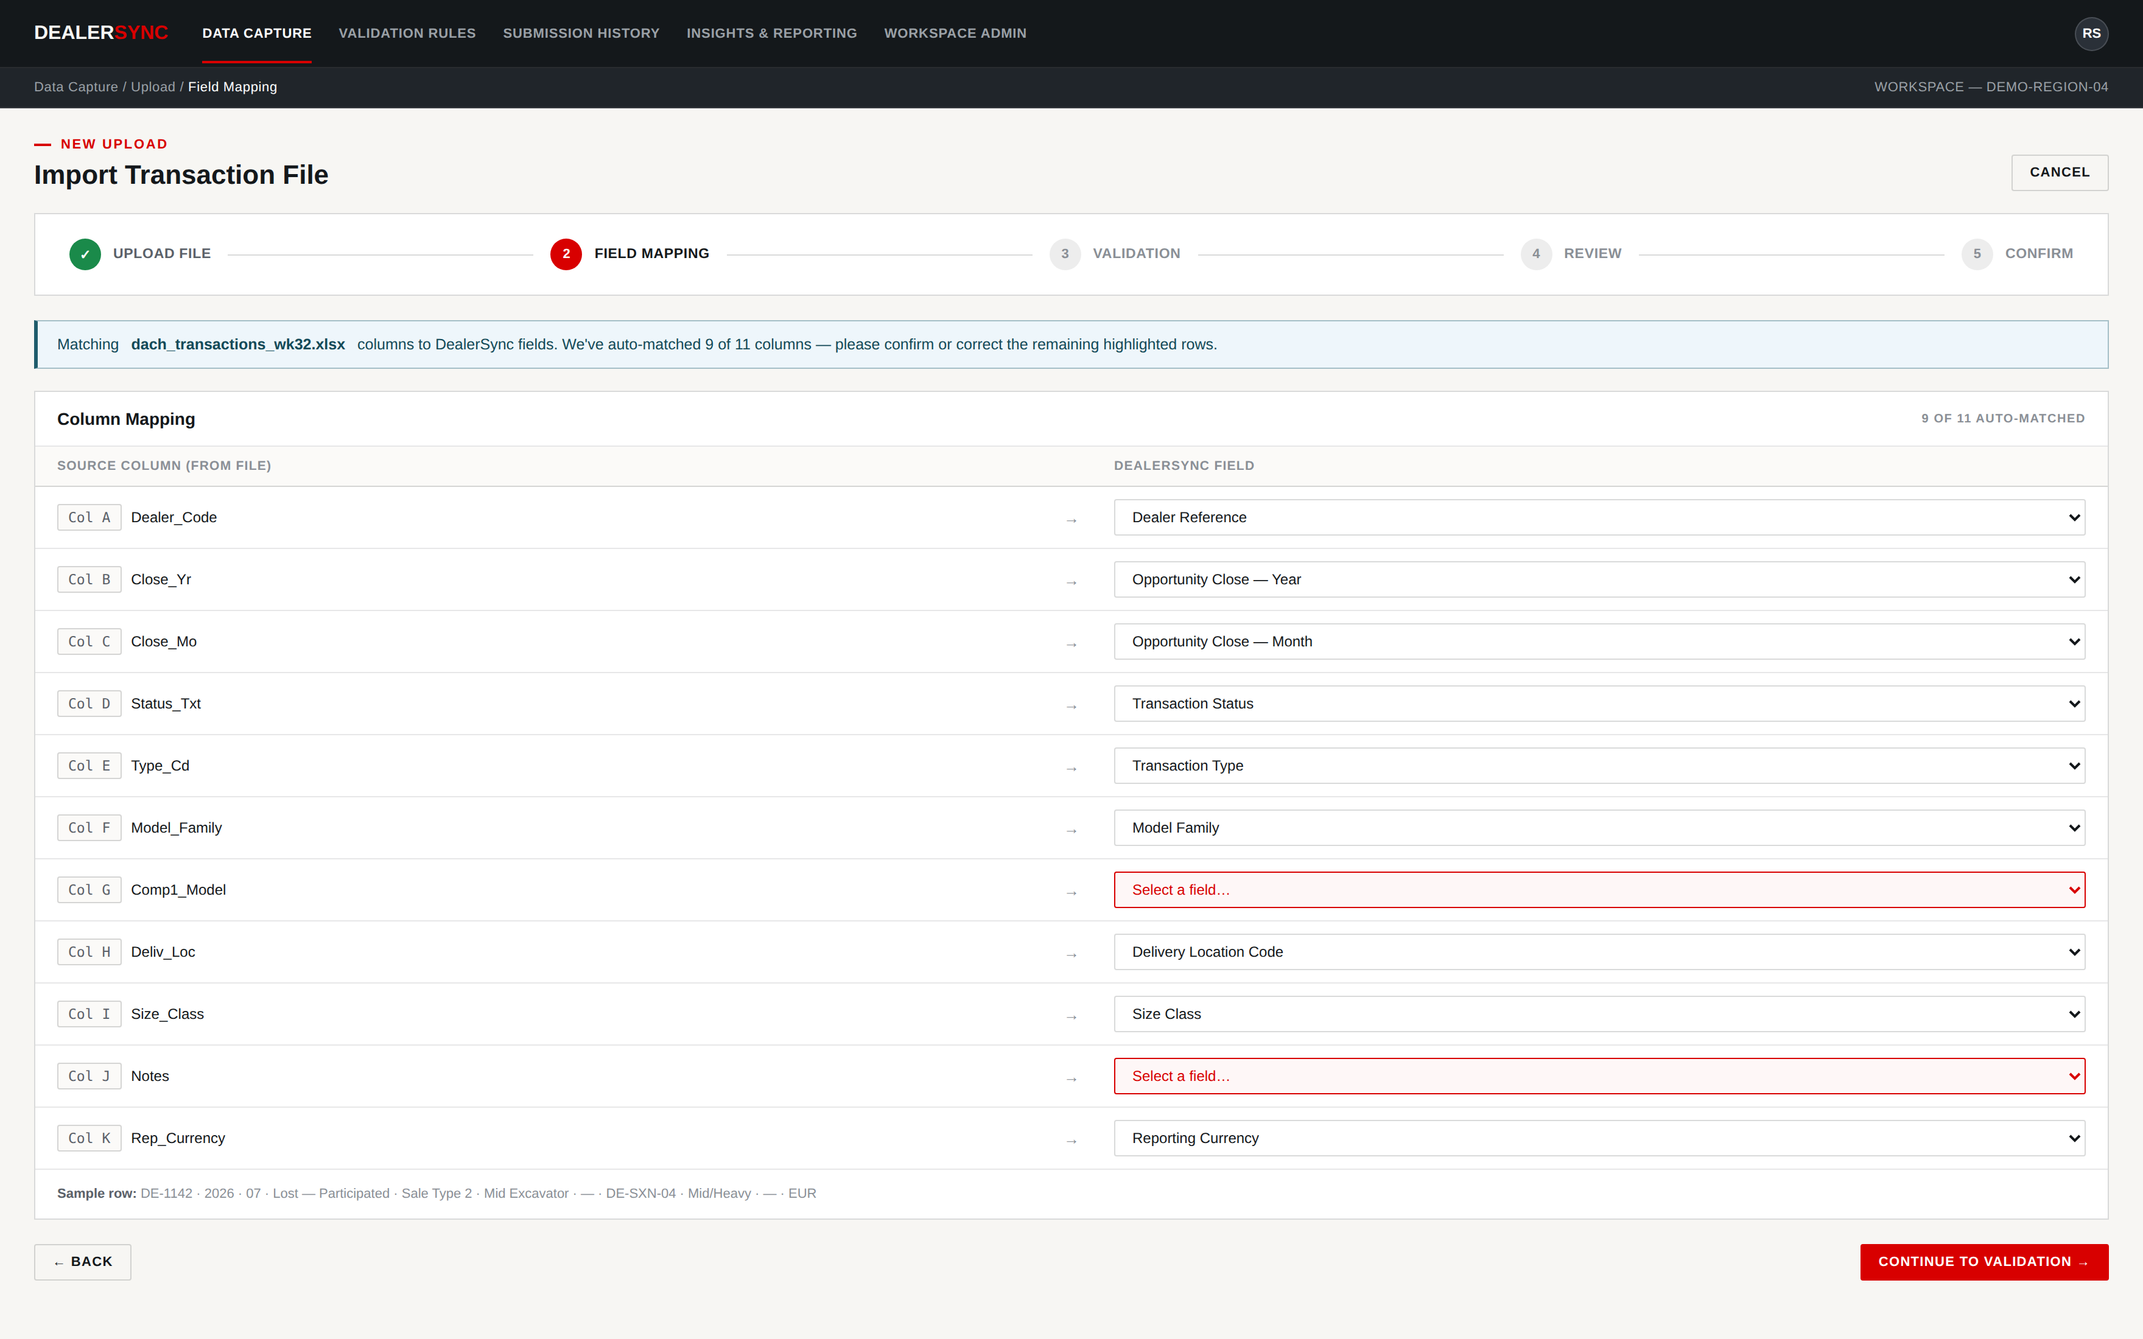Click the Notes source column name
The image size is (2143, 1339).
pos(150,1076)
